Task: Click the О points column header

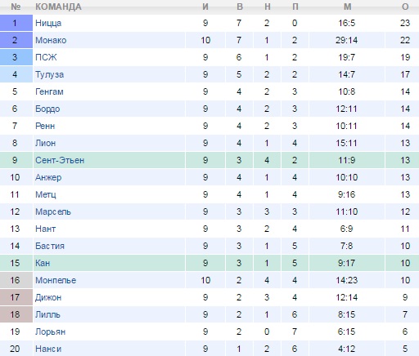Action: click(x=405, y=7)
